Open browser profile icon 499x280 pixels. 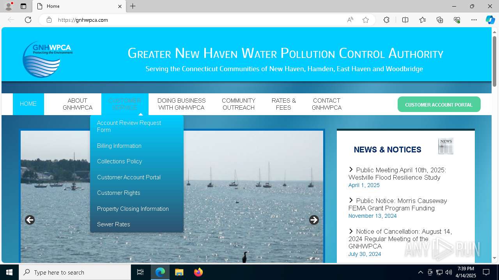(x=9, y=6)
